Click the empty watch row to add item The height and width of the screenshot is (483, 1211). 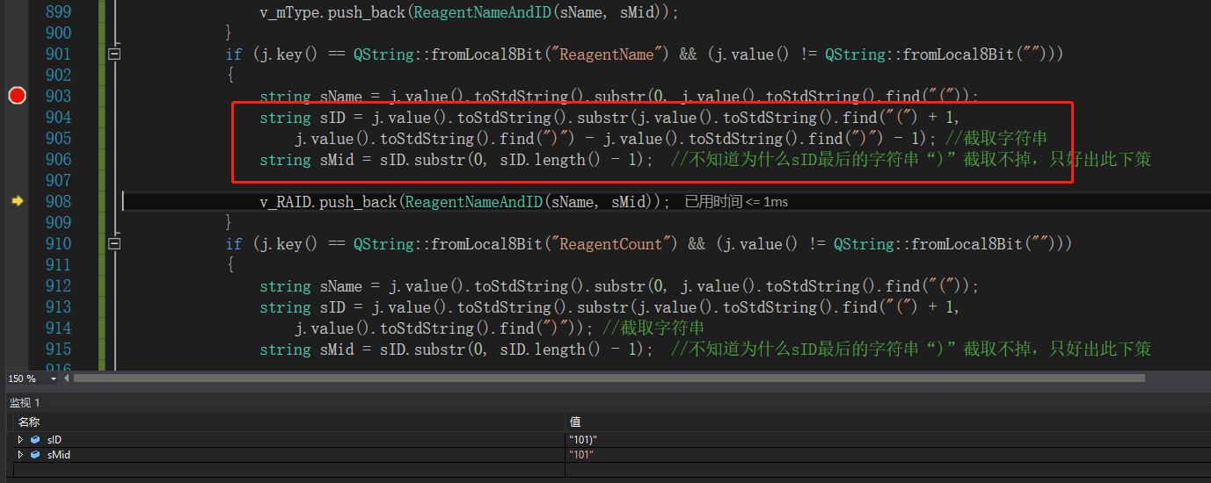[264, 469]
